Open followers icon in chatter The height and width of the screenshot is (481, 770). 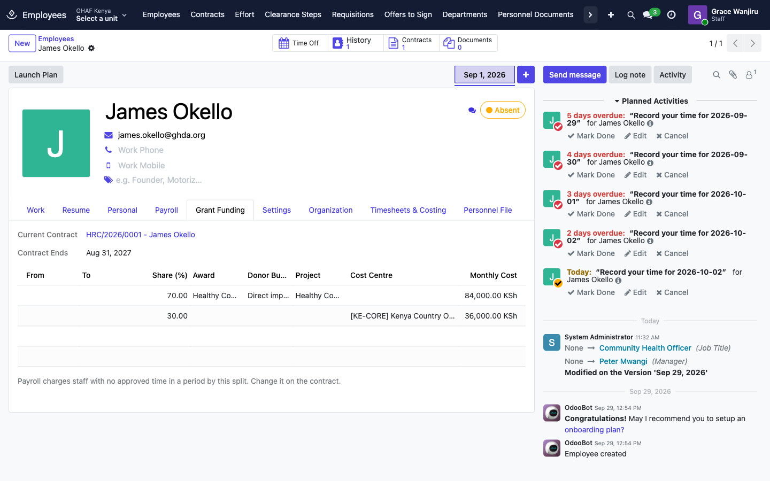[751, 74]
